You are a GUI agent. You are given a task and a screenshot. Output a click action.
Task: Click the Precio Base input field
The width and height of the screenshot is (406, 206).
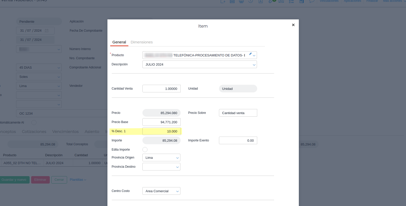[x=161, y=122]
